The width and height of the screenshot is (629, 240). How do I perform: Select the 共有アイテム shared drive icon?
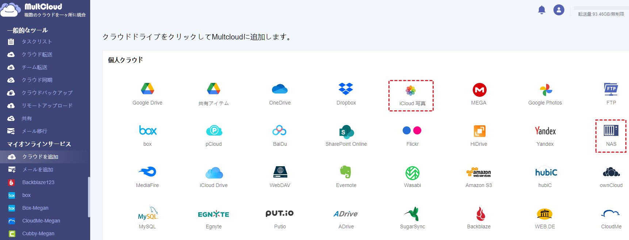(x=214, y=89)
